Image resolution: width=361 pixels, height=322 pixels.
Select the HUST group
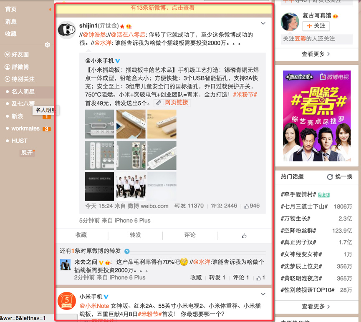coord(20,141)
